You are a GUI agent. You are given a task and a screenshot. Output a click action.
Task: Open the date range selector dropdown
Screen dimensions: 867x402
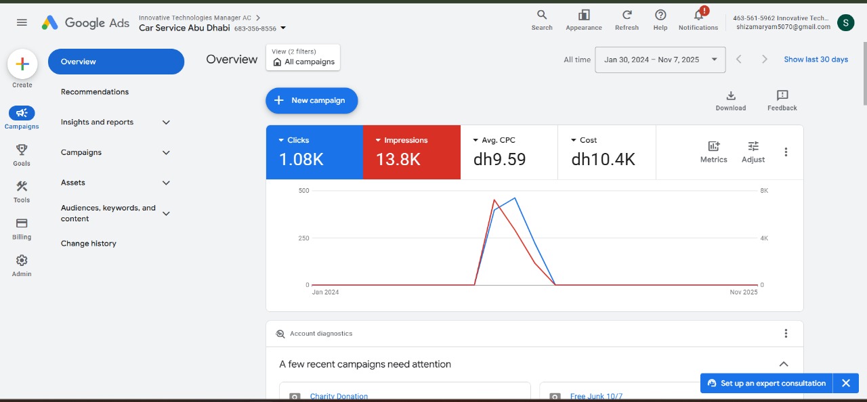(x=659, y=60)
